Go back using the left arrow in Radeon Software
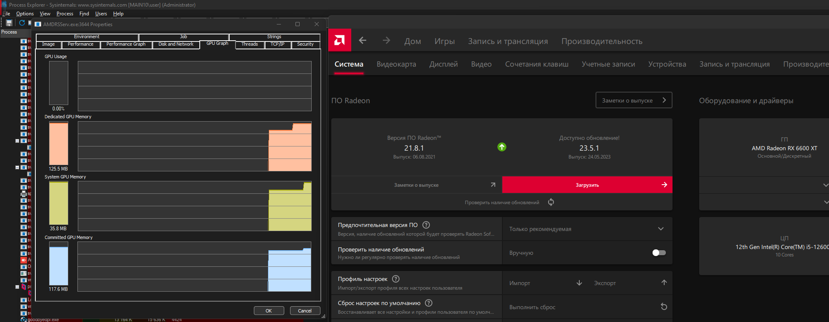829x322 pixels. [362, 40]
